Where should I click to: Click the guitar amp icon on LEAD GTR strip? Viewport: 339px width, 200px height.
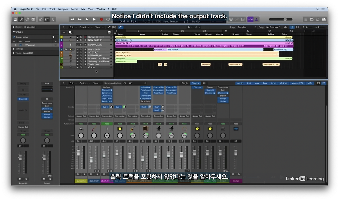coord(145,129)
